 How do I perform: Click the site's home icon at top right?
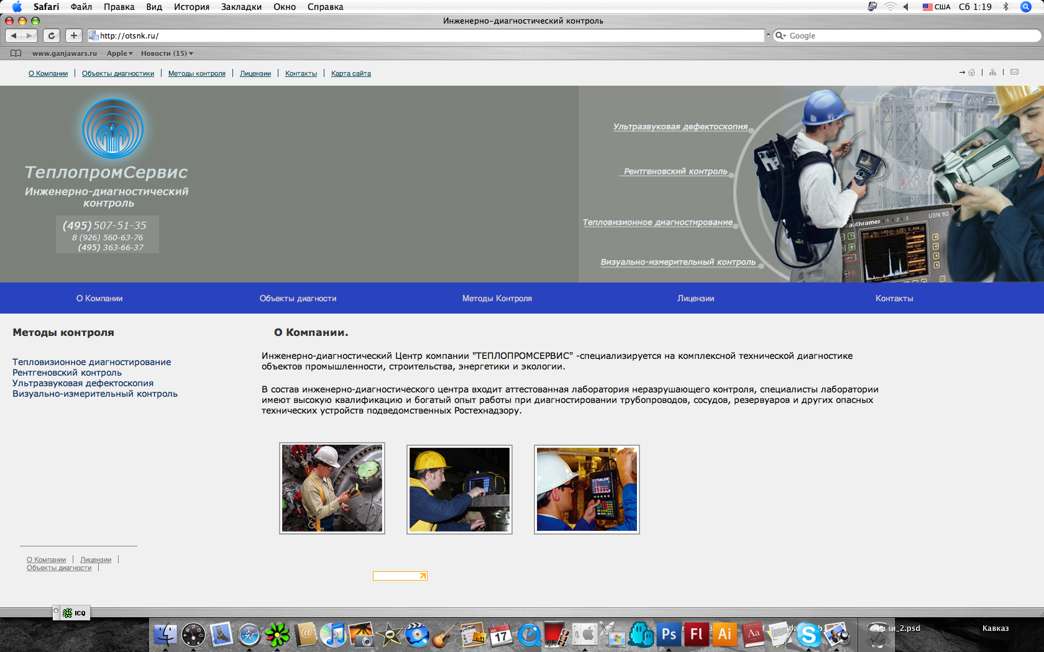pyautogui.click(x=971, y=73)
